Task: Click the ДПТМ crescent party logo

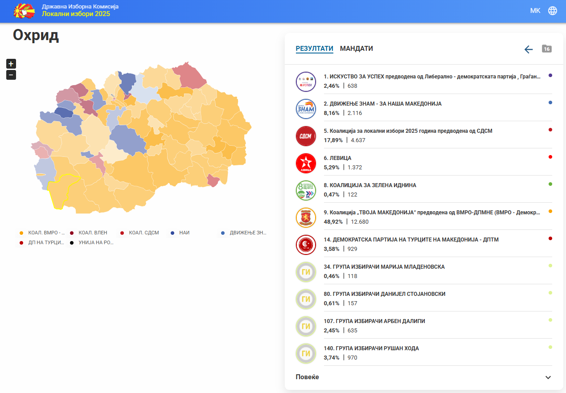Action: pyautogui.click(x=306, y=245)
